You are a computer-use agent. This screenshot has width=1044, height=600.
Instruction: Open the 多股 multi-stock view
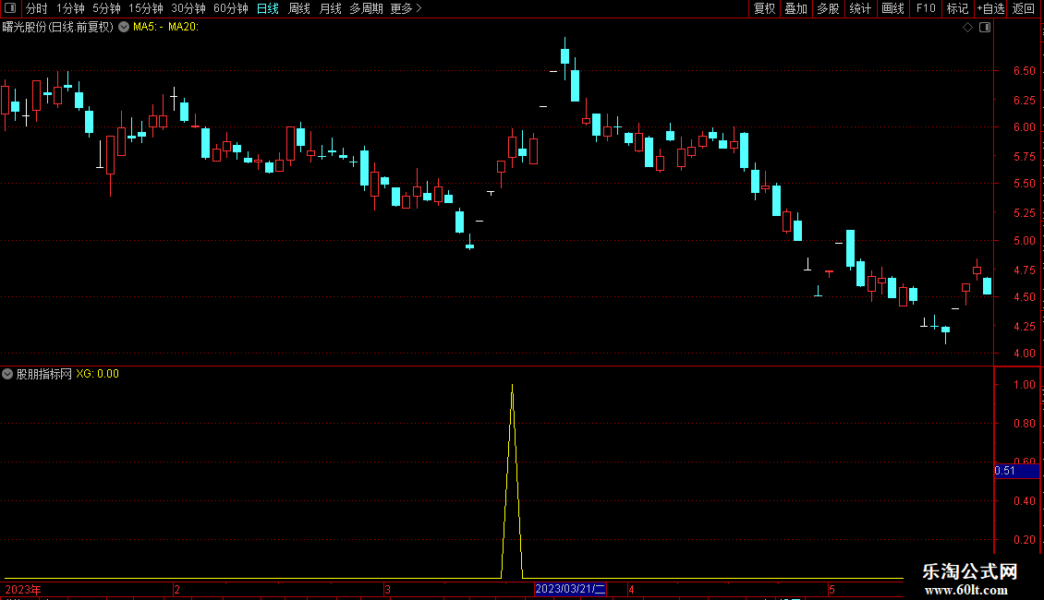828,8
